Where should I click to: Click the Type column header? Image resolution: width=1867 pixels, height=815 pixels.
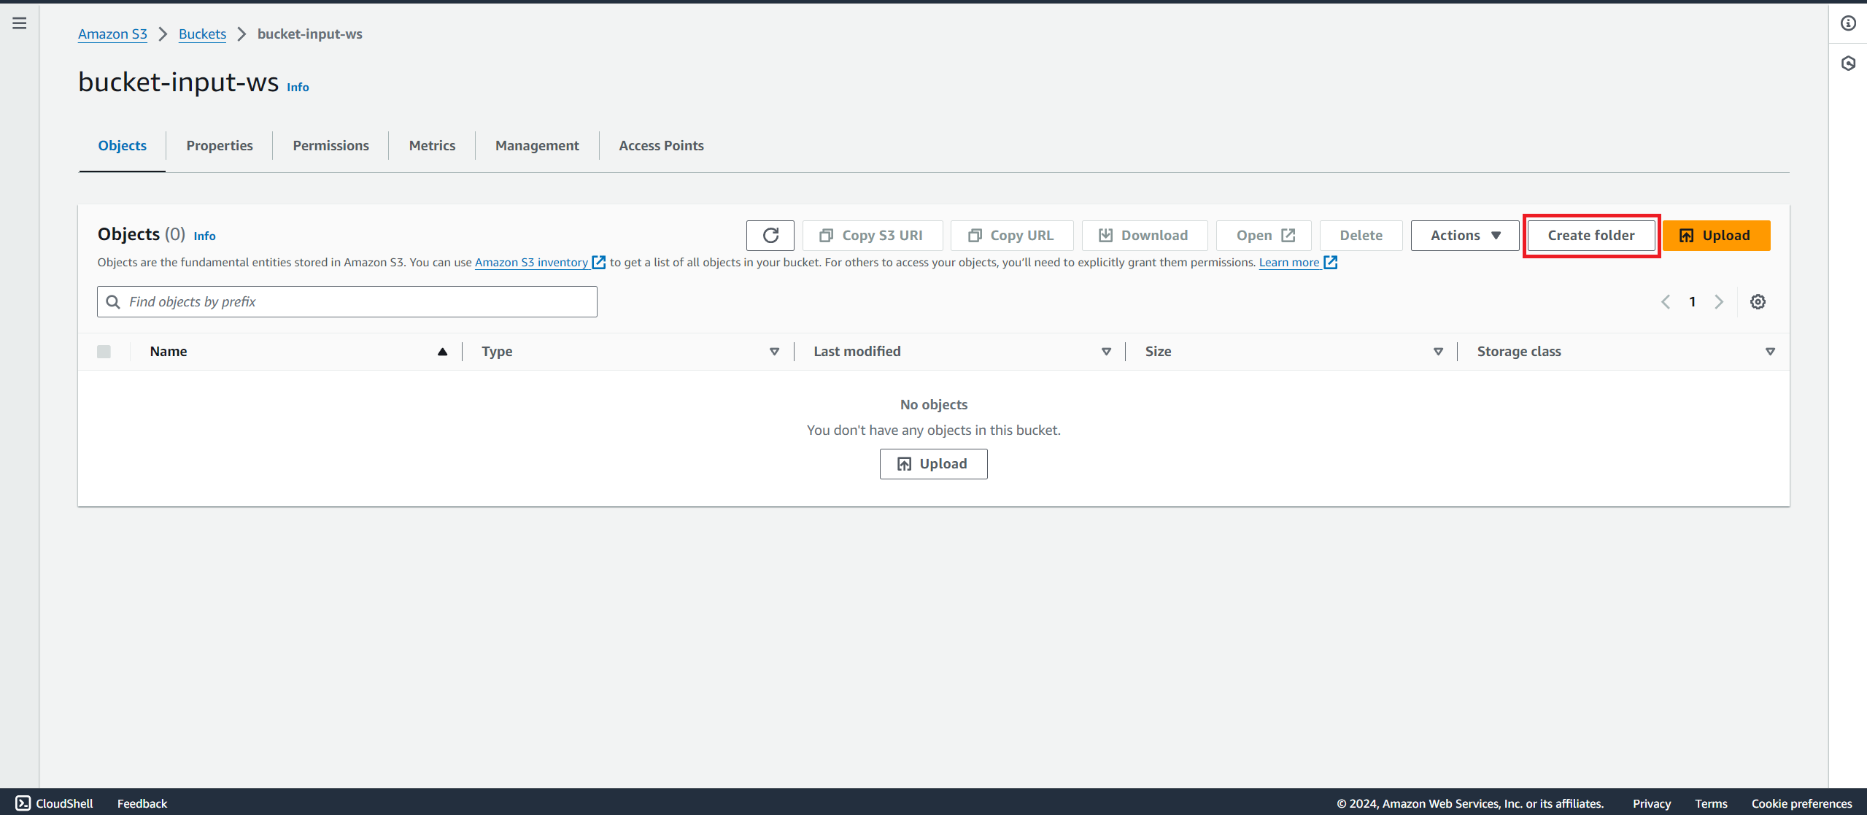tap(497, 352)
